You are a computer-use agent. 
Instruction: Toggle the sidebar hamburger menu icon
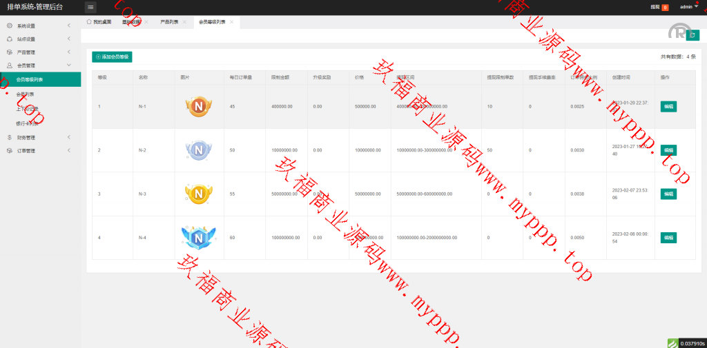[90, 7]
